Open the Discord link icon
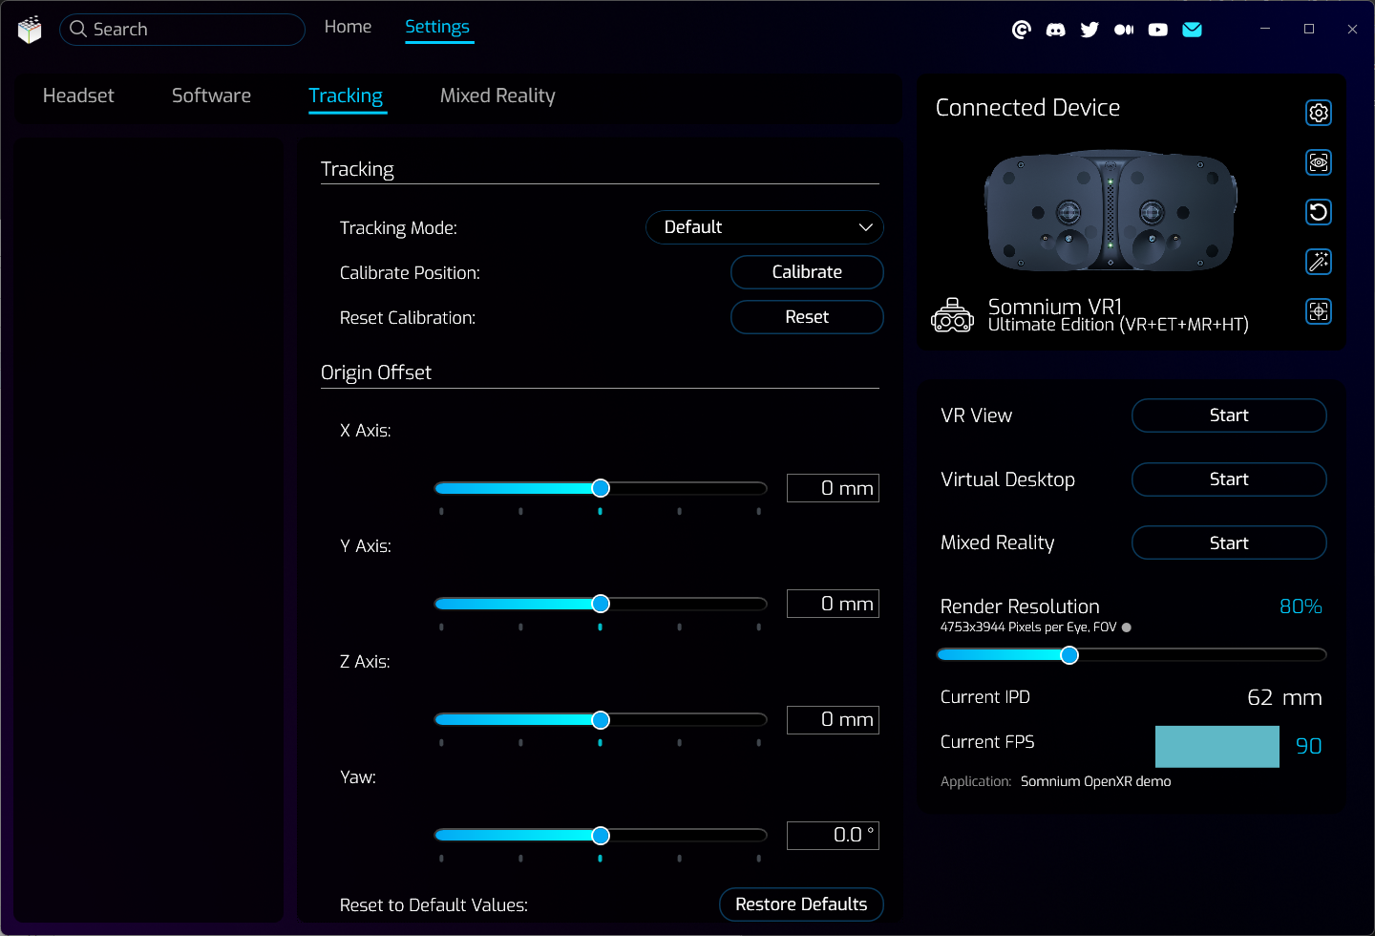This screenshot has height=936, width=1375. pyautogui.click(x=1055, y=30)
